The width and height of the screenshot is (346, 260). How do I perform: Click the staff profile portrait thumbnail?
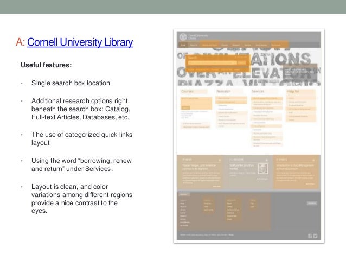[263, 169]
